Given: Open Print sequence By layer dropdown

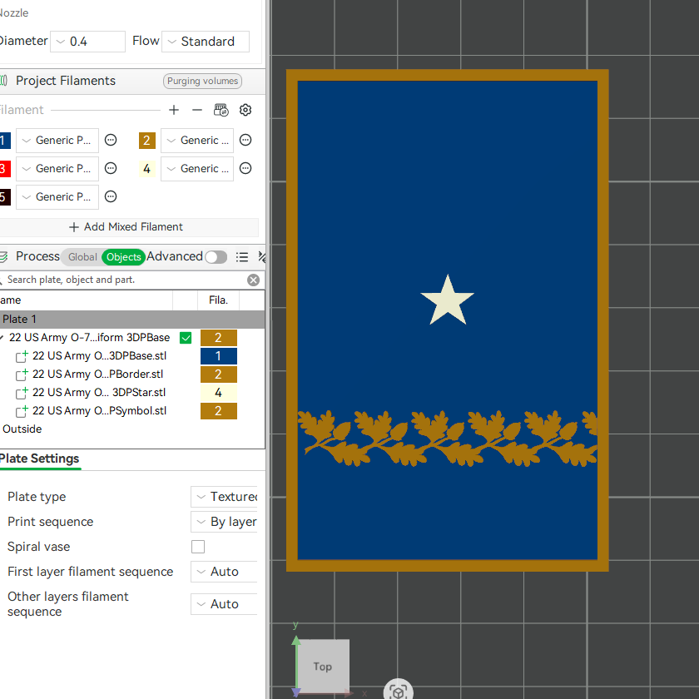Looking at the screenshot, I should coord(224,522).
